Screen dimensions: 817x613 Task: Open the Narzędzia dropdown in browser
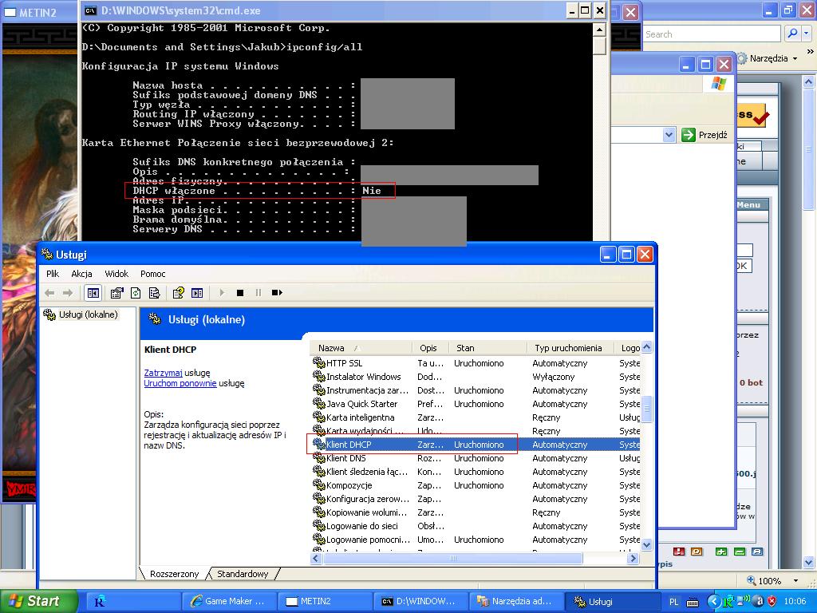pyautogui.click(x=768, y=58)
